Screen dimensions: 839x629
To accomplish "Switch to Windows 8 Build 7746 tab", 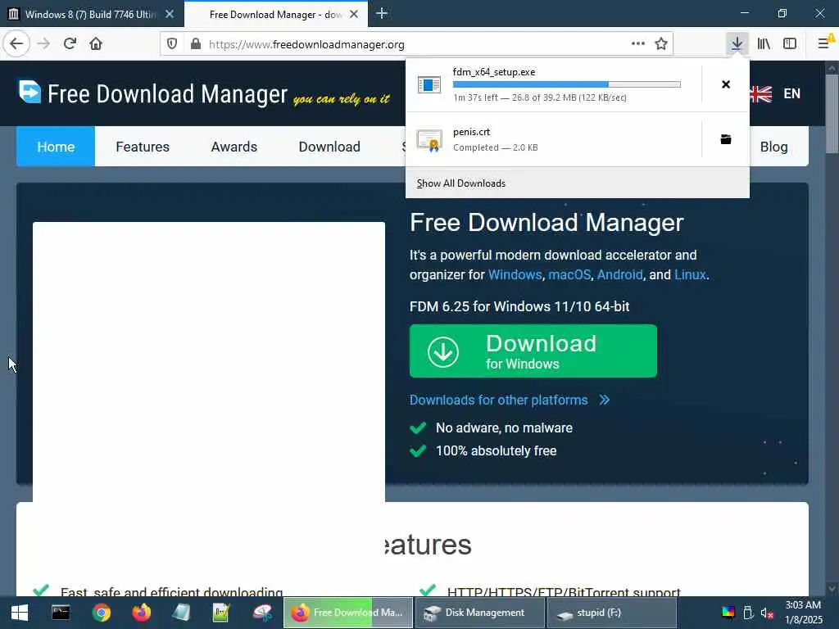I will (91, 15).
